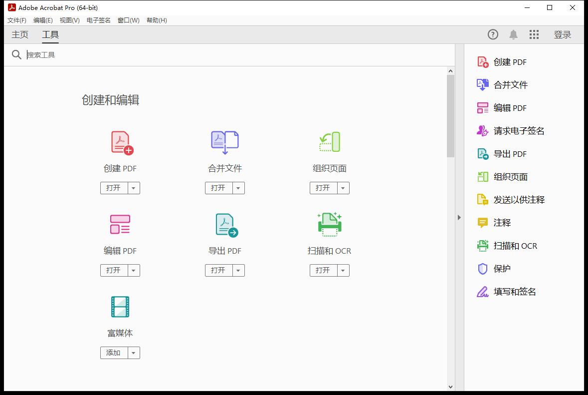This screenshot has width=588, height=395.
Task: Open the 文件(F) menu
Action: [17, 20]
